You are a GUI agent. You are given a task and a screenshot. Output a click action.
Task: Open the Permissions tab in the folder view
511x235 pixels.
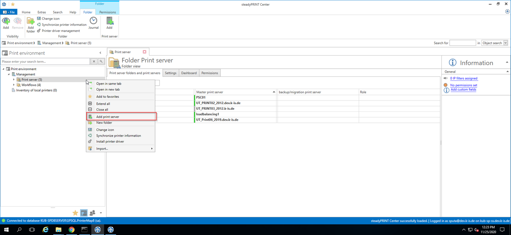[x=210, y=73]
